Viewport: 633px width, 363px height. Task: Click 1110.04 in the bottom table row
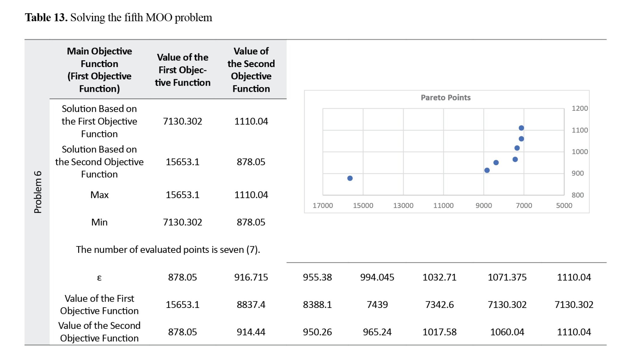[x=574, y=332]
